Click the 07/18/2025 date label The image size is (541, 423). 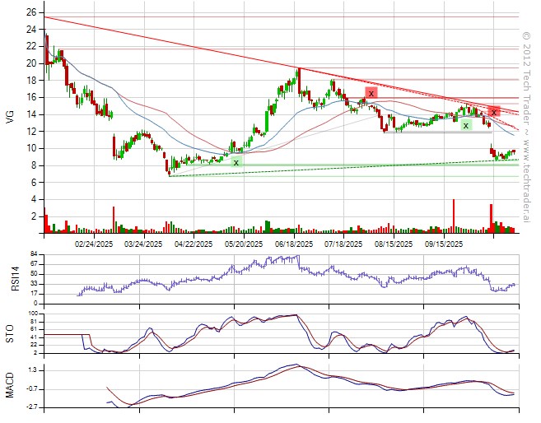343,244
